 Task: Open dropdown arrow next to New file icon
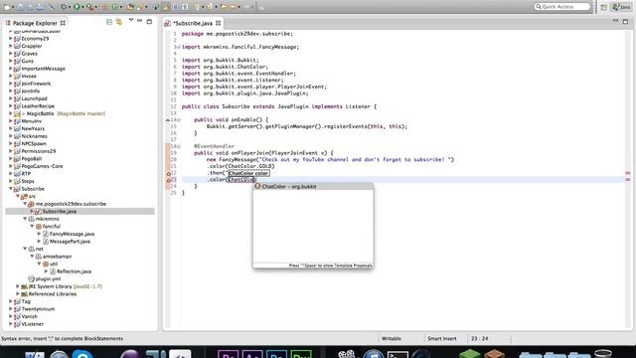pos(13,7)
